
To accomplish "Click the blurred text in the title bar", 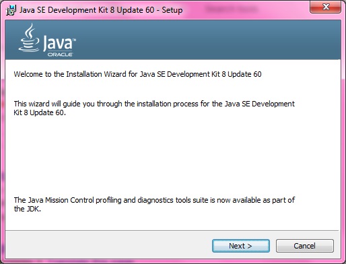I will pyautogui.click(x=232, y=9).
